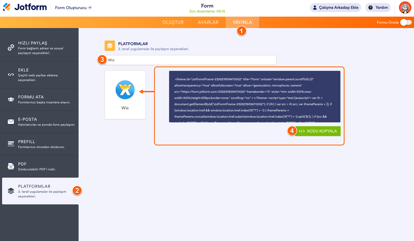
Task: Click the orange Platformlar header icon
Action: coord(110,46)
